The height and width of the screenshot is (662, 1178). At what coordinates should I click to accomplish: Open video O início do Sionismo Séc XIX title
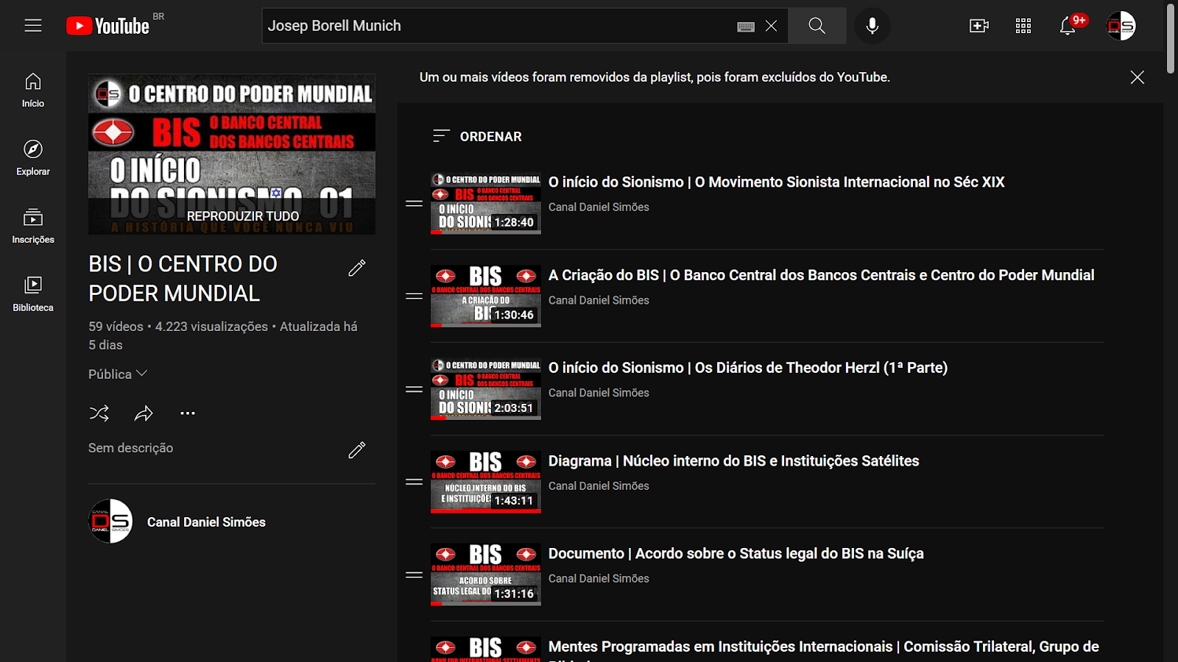point(776,182)
